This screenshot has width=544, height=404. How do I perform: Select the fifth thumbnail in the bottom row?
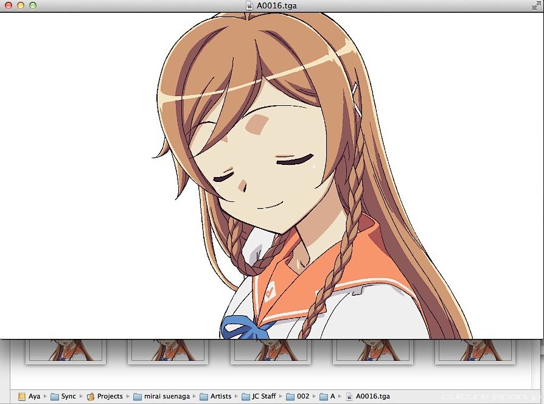point(475,351)
